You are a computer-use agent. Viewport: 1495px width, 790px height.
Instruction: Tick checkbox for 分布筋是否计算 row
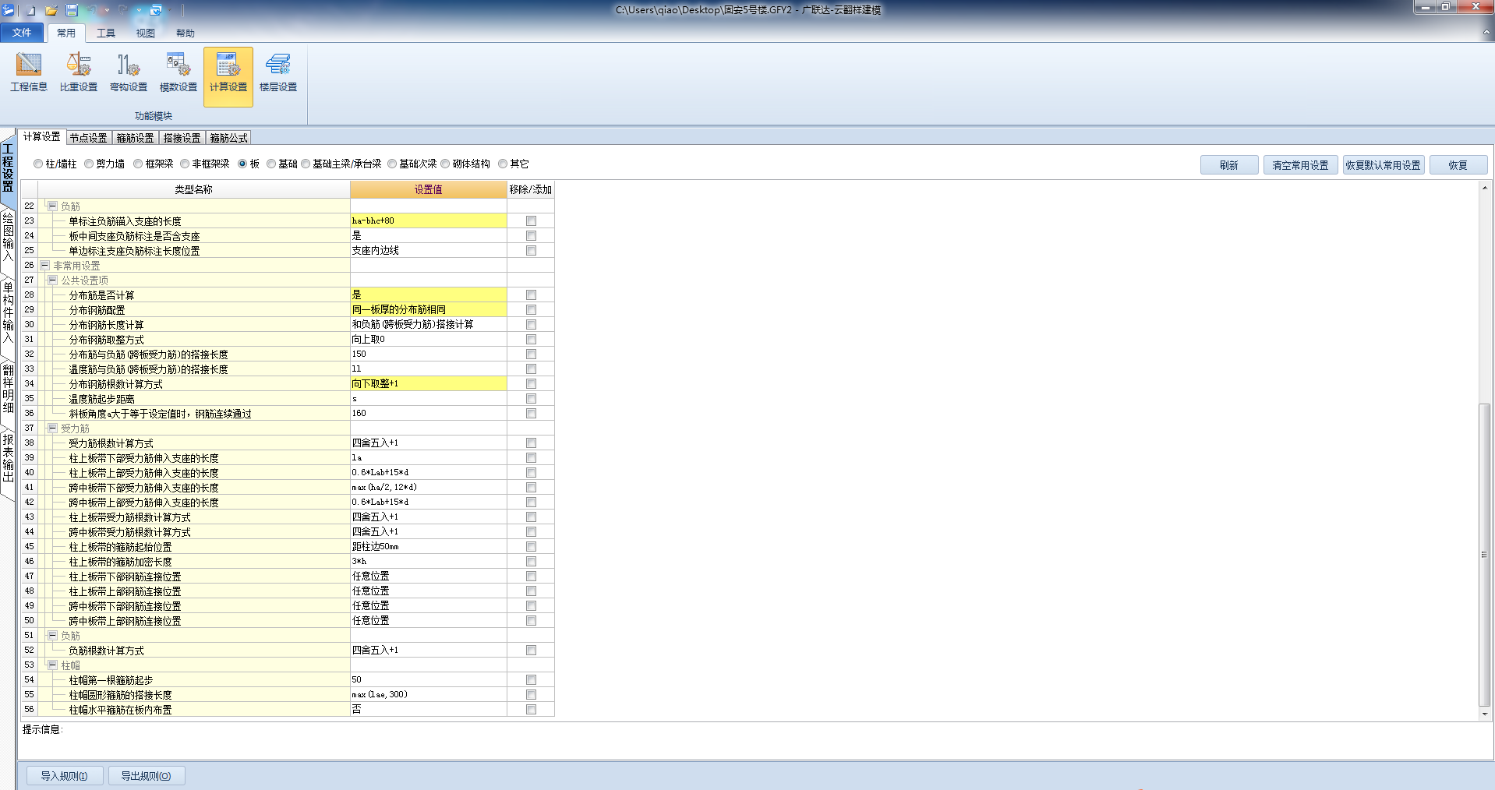click(x=531, y=294)
